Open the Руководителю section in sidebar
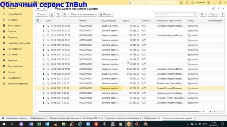 pos(15,14)
